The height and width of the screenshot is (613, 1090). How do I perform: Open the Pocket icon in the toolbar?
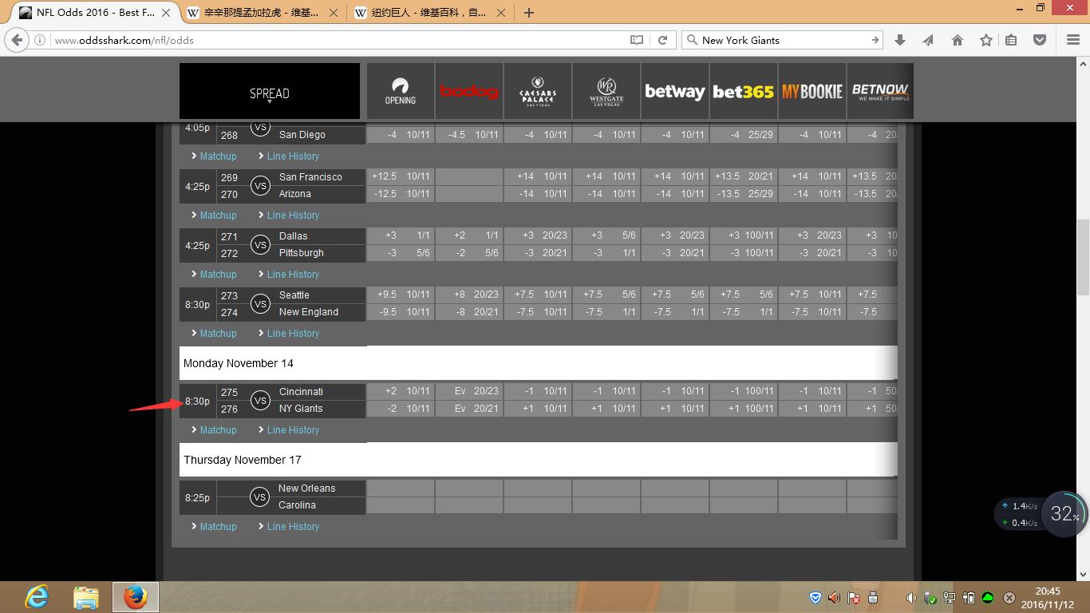[1039, 40]
